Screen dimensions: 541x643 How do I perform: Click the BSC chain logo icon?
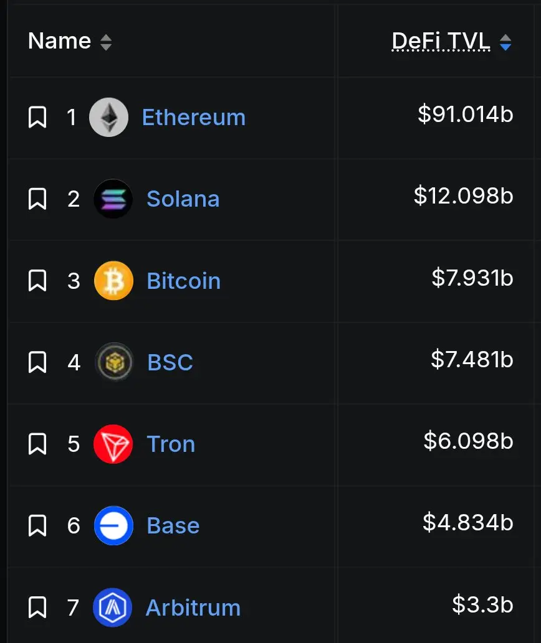coord(114,362)
